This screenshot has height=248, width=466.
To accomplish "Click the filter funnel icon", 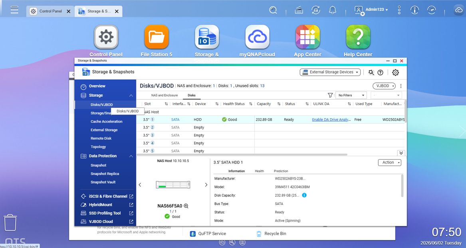I will [330, 95].
